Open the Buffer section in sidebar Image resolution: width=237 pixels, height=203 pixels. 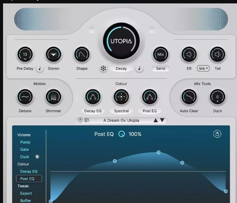[26, 201]
